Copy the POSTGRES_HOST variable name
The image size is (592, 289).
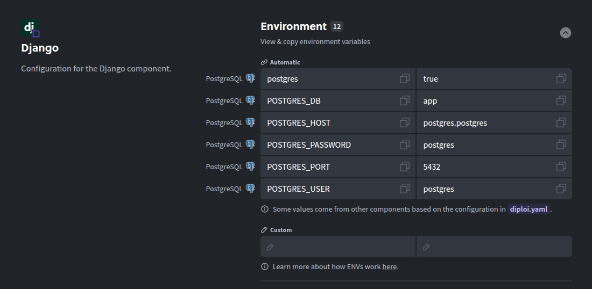pos(404,123)
